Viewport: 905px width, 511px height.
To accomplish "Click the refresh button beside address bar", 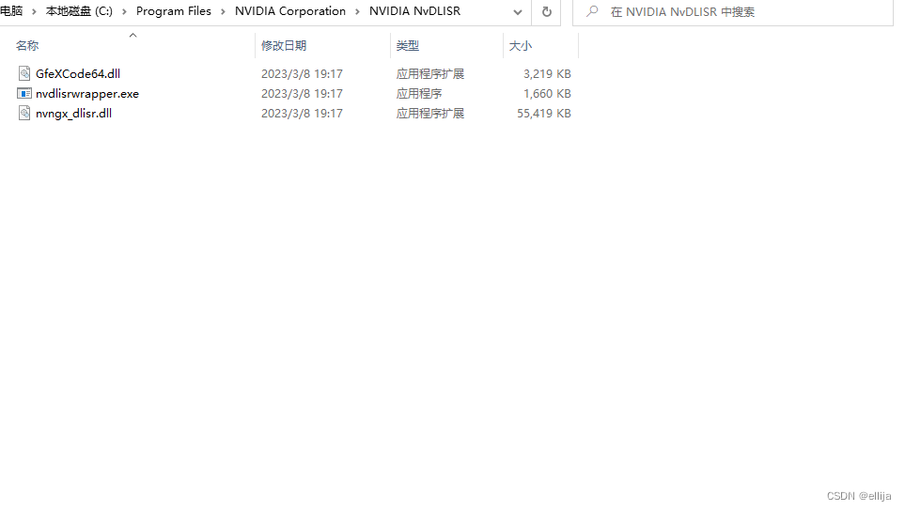I will click(x=547, y=11).
